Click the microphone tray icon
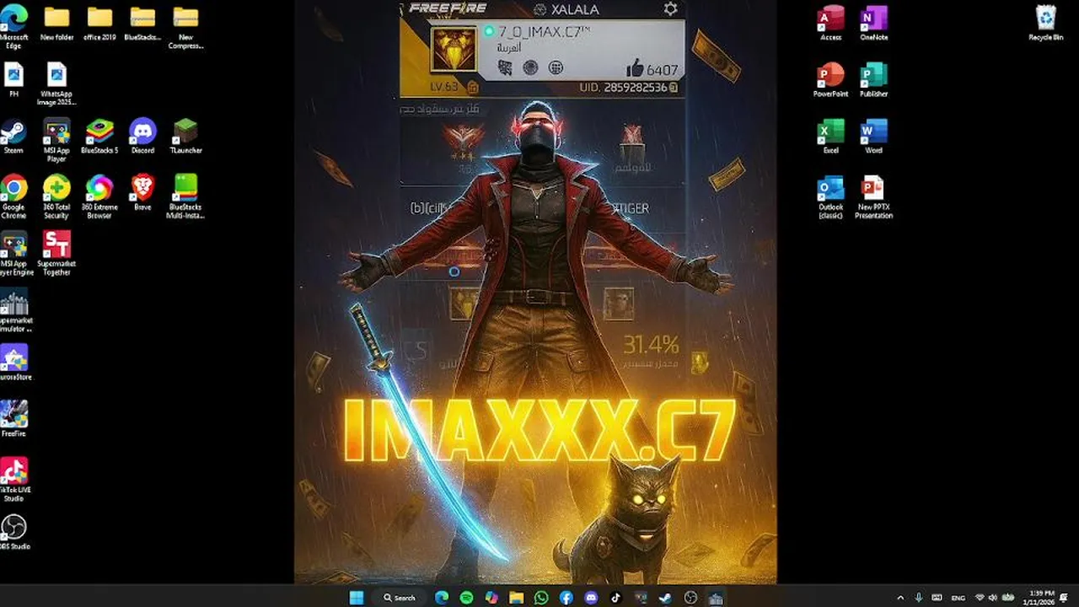Screen dimensions: 1079x607 coord(918,598)
